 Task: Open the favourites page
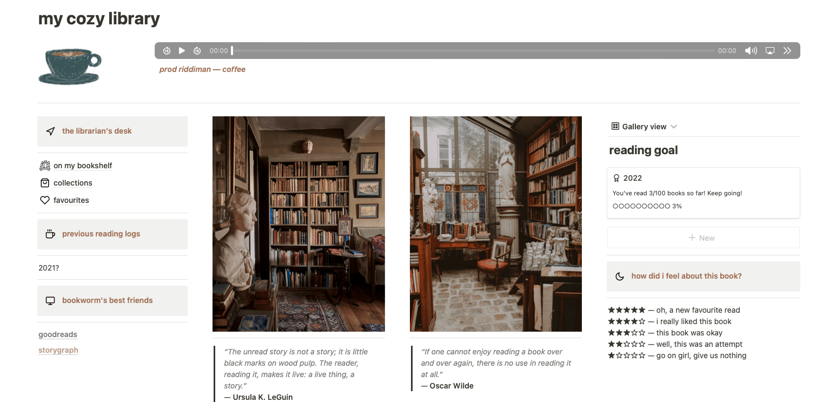click(71, 200)
